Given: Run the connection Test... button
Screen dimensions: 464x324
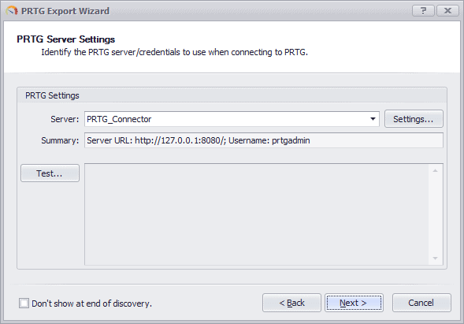Looking at the screenshot, I should pos(50,173).
